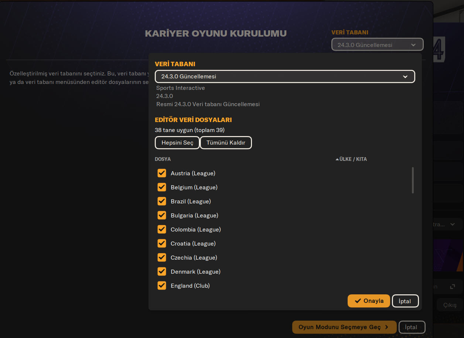Click the DOSYA column header
464x338 pixels.
coord(163,159)
